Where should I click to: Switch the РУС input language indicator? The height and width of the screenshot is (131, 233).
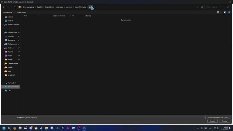pyautogui.click(x=210, y=128)
